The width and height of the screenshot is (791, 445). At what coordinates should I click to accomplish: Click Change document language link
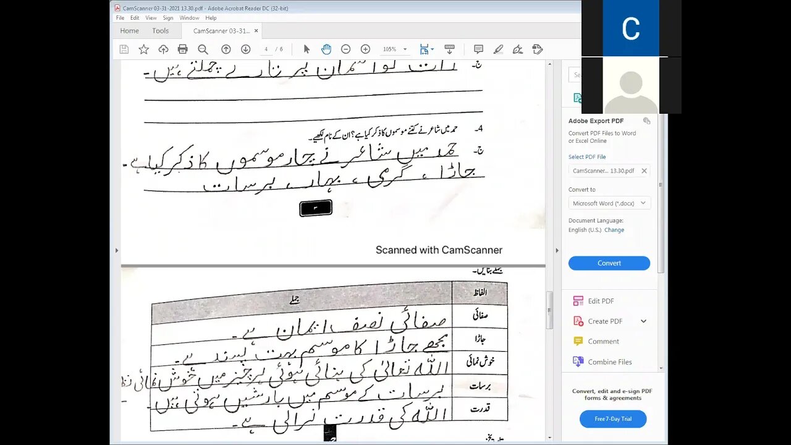pos(614,230)
